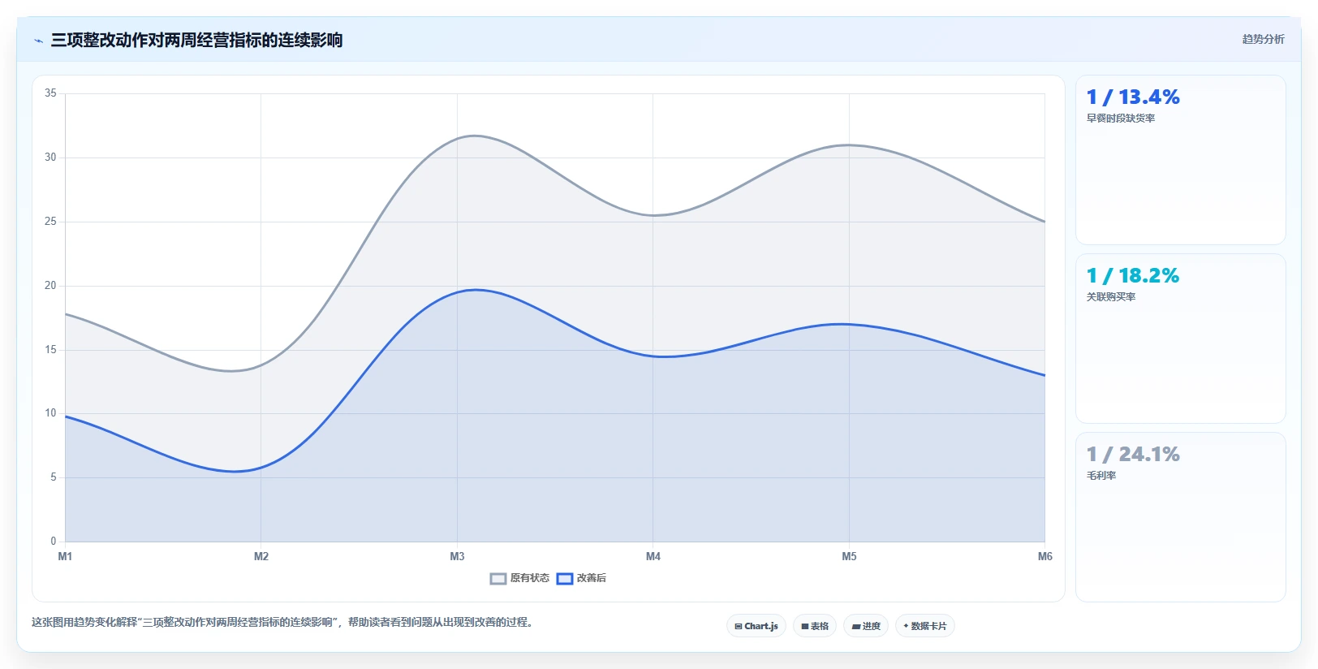
Task: Click the 数据卡片 tag chip
Action: (x=925, y=626)
